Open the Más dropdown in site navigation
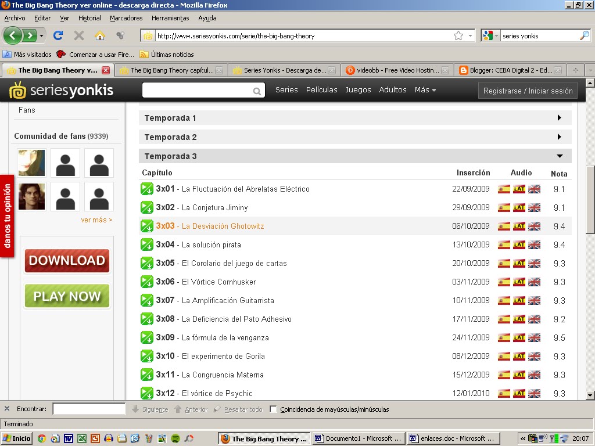 [425, 90]
